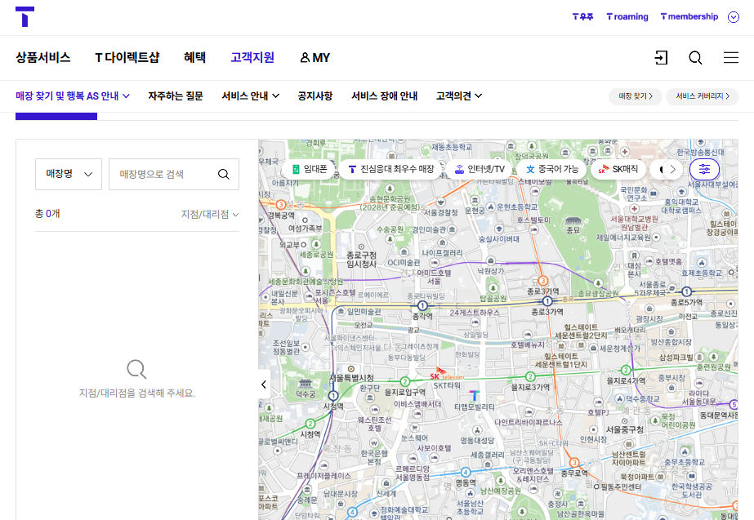Click the 서비스 커버리지 shortcut button

(702, 96)
